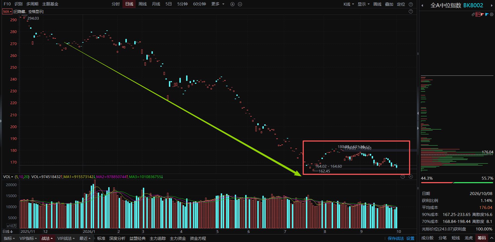Switch chart period to 周线

pos(143,4)
